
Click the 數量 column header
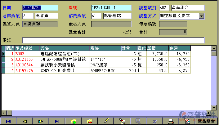(129, 48)
